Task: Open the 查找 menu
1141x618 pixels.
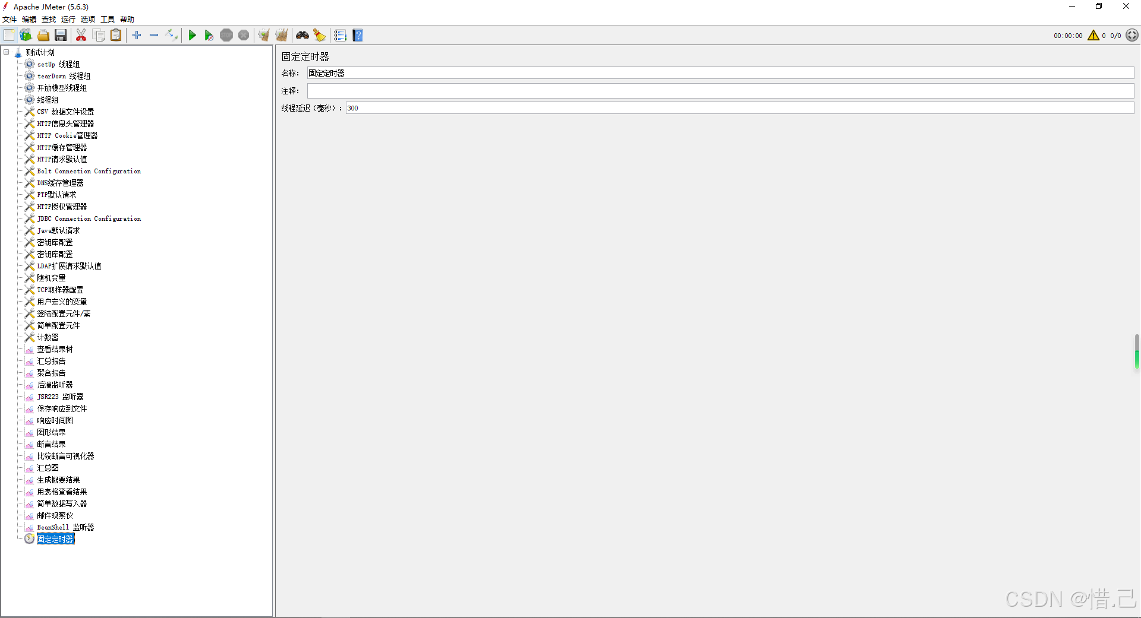Action: tap(49, 20)
